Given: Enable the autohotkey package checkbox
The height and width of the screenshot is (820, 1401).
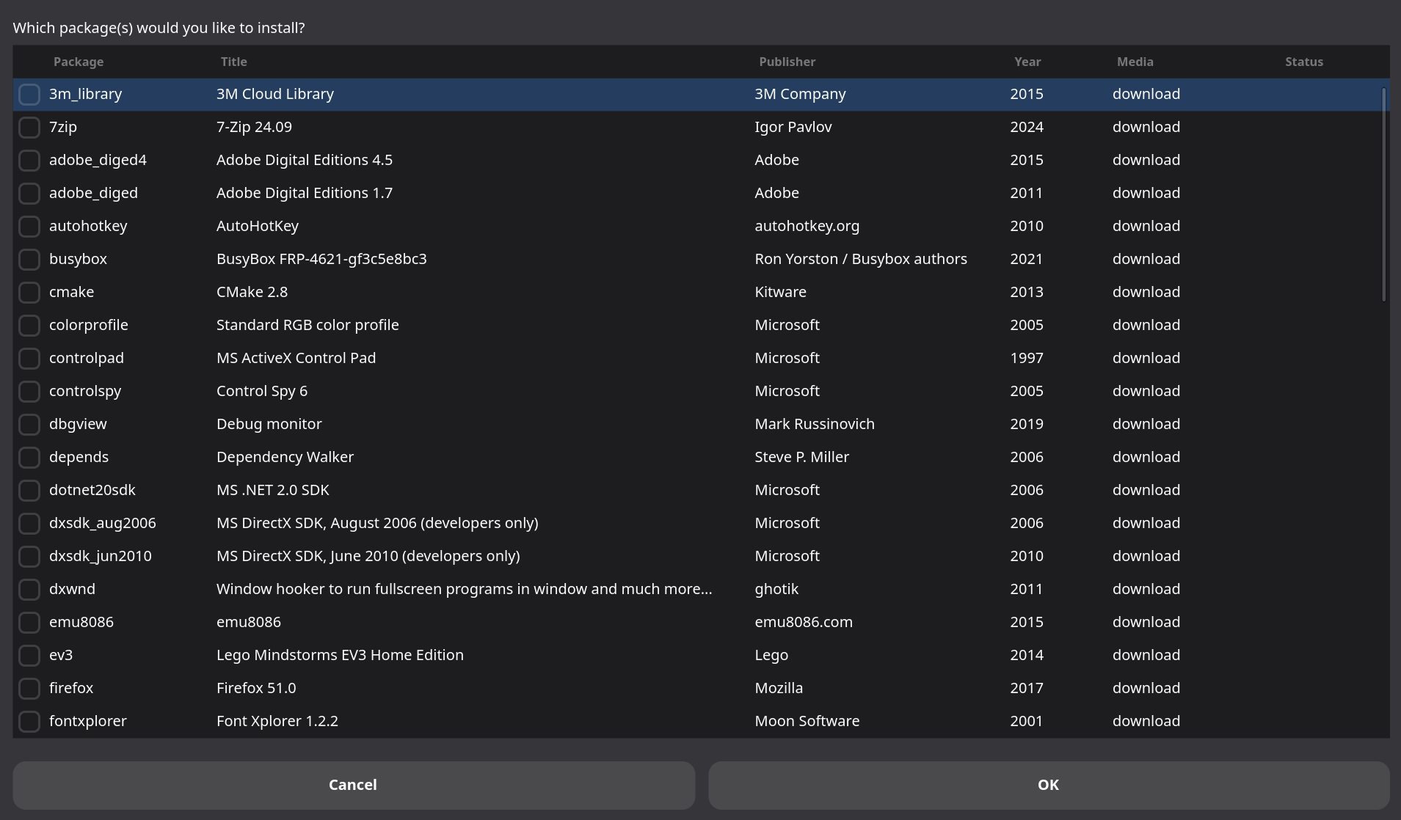Looking at the screenshot, I should pyautogui.click(x=29, y=227).
